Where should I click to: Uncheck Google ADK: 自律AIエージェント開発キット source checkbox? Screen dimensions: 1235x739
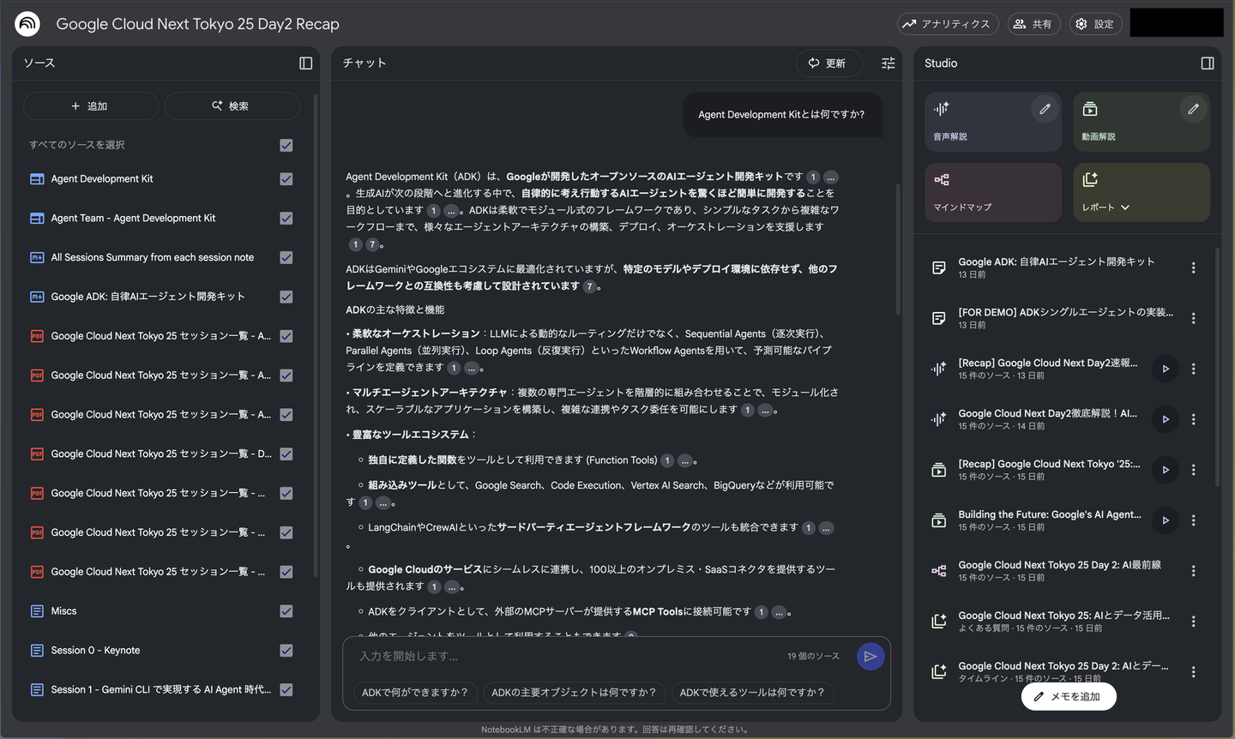pos(286,297)
